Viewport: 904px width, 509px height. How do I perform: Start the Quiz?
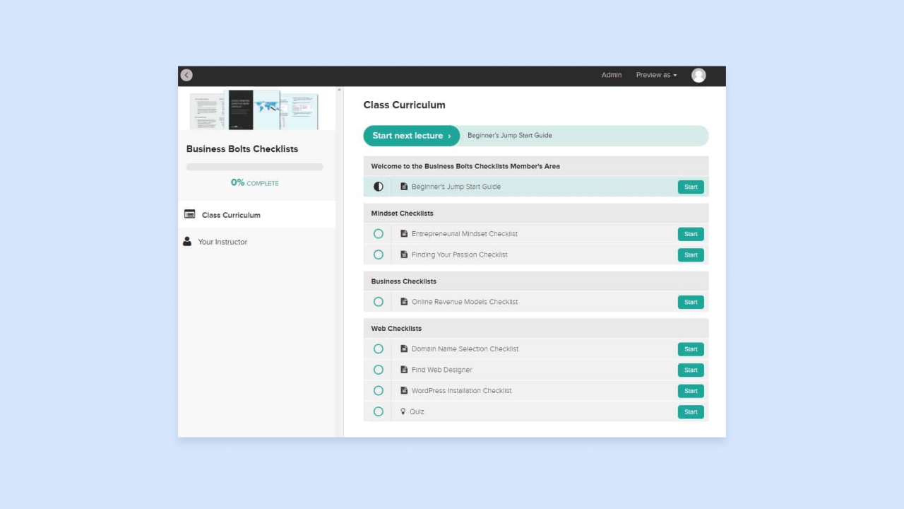click(x=691, y=411)
